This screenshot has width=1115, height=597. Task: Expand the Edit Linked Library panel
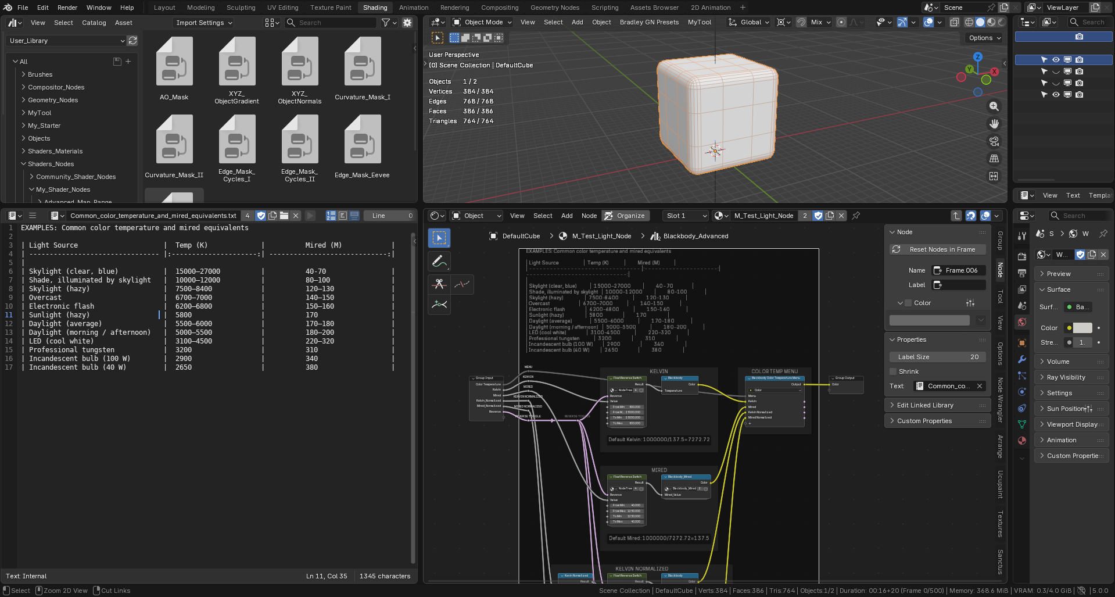(938, 405)
